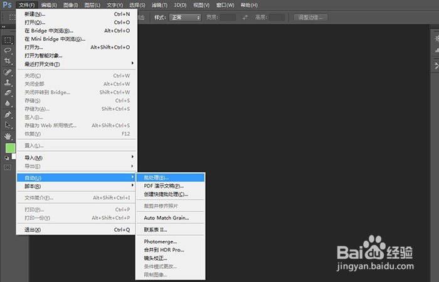Select the Rectangular Marquee tool

point(8,40)
